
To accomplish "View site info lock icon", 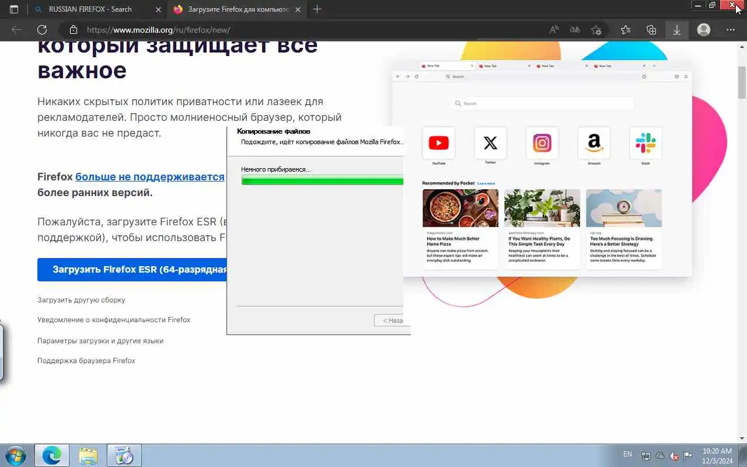I will point(73,30).
